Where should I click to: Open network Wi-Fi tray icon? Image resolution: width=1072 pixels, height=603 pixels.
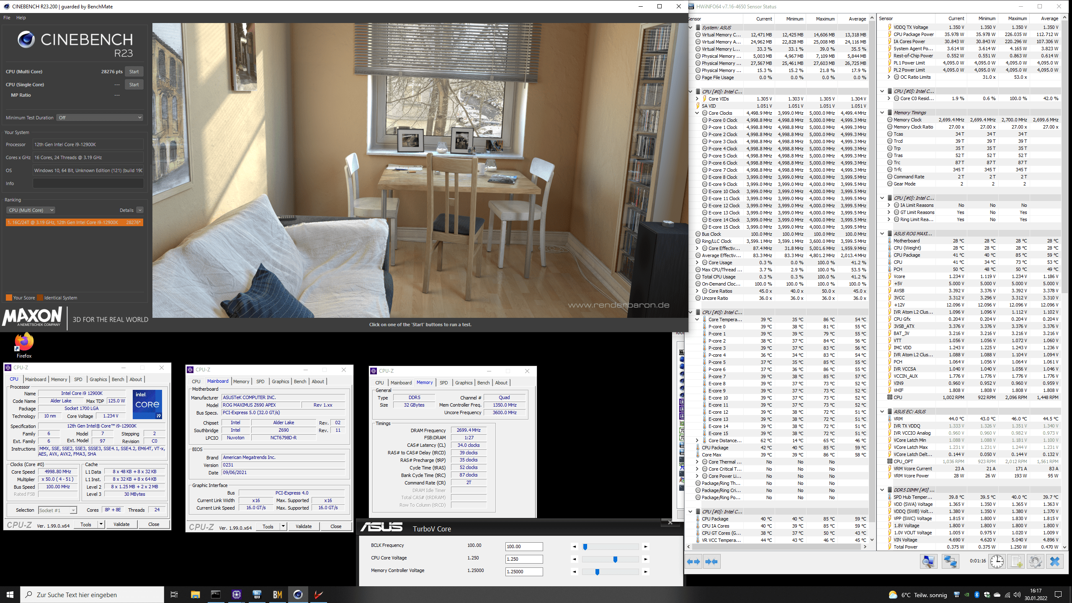point(1008,595)
